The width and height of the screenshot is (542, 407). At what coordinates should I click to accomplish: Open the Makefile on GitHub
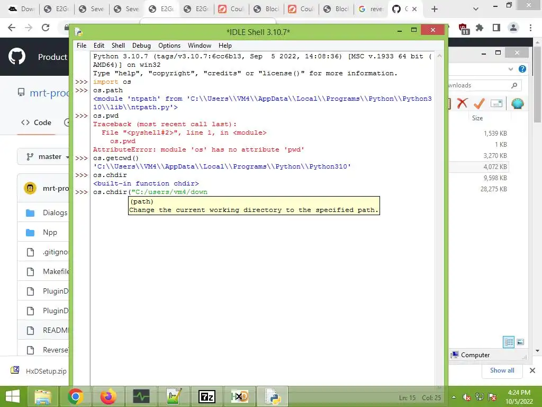[x=56, y=271]
